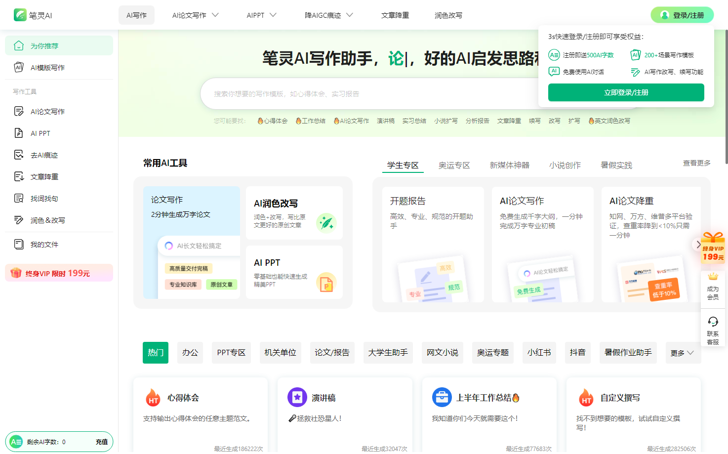The image size is (728, 454).
Task: Click the 英文润色改写 suggested search link
Action: tap(609, 121)
